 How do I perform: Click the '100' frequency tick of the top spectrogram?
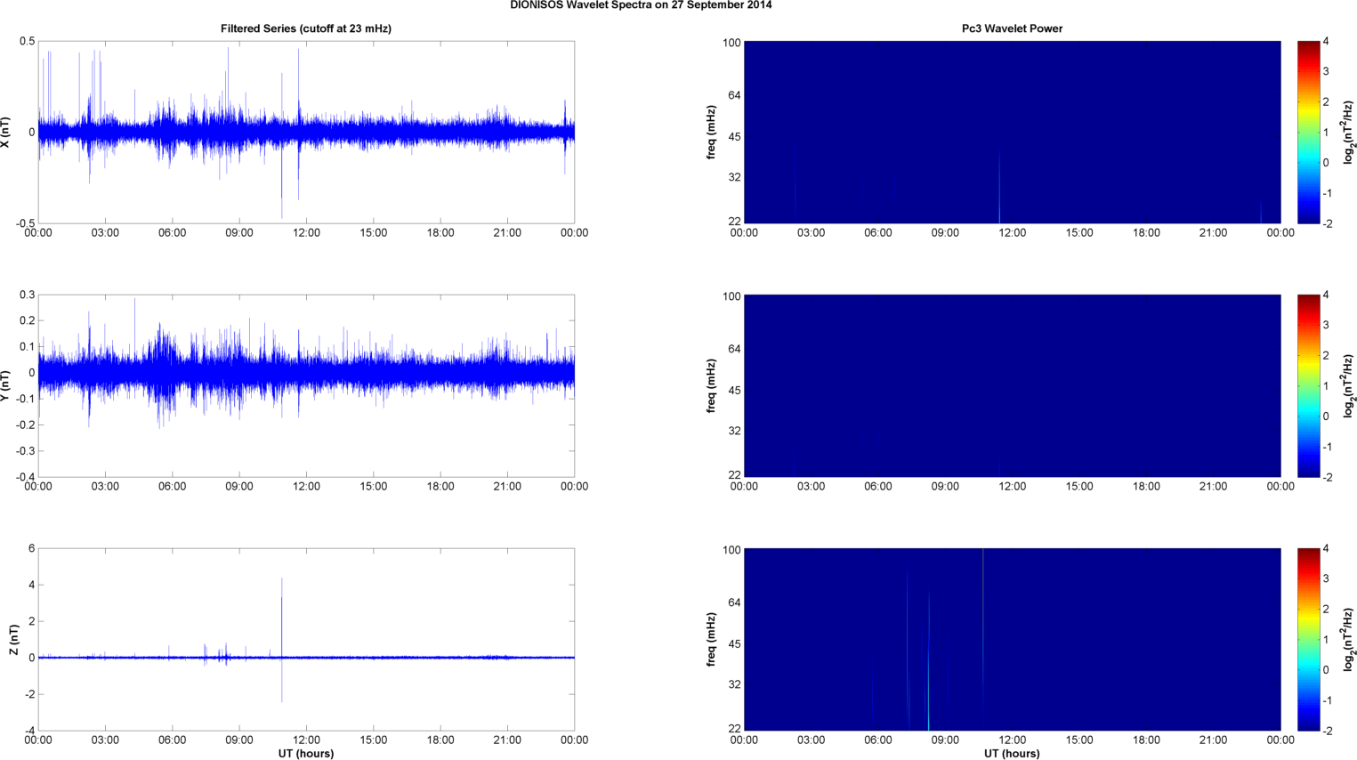click(731, 43)
